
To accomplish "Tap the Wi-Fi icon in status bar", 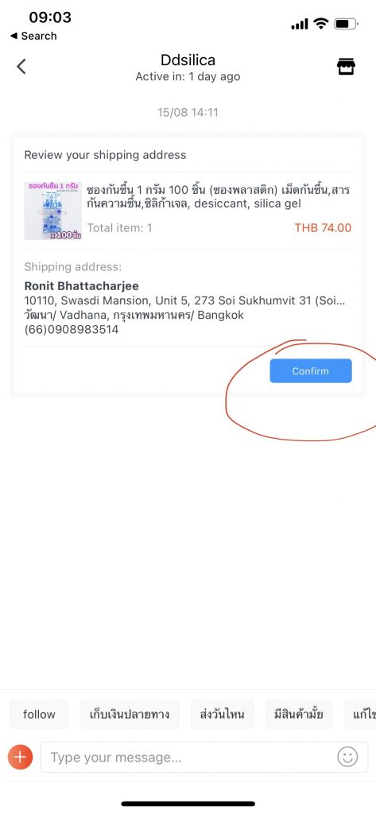I will pos(321,23).
